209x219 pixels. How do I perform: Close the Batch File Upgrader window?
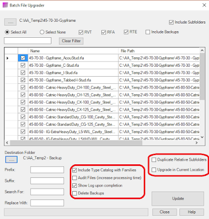pos(204,5)
